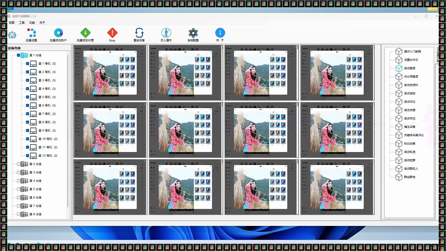This screenshot has height=251, width=446.
Task: Open the 功能 menu
Action: click(x=32, y=23)
